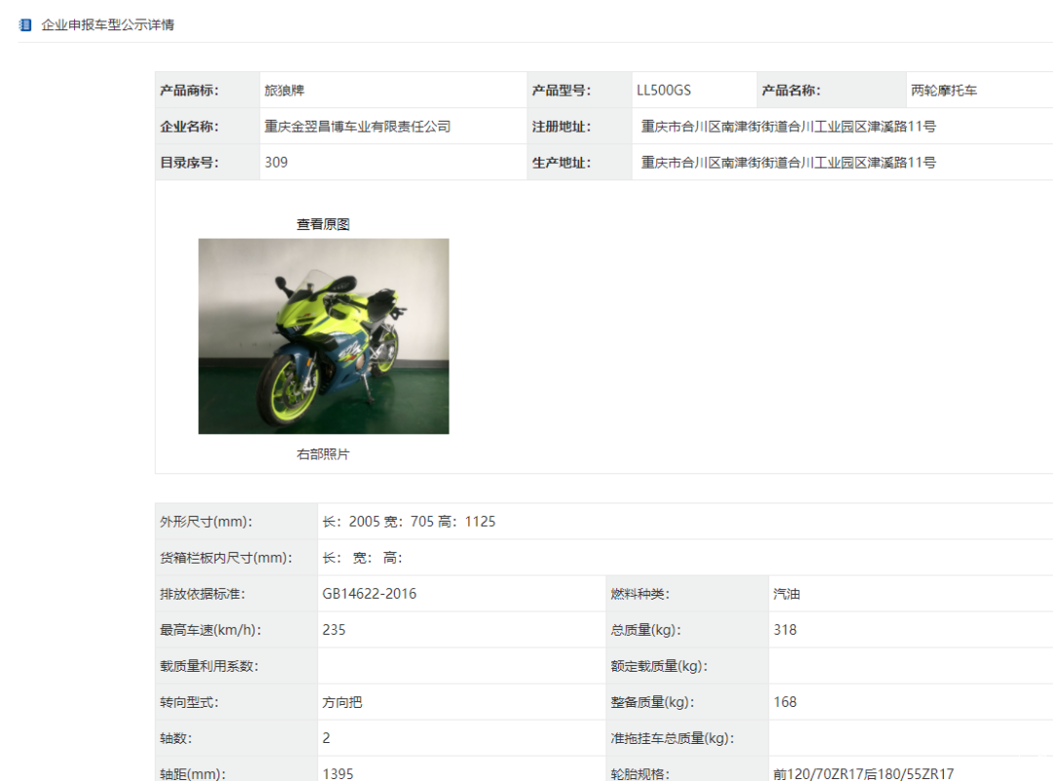
Task: Click the total mass value 318
Action: (784, 630)
